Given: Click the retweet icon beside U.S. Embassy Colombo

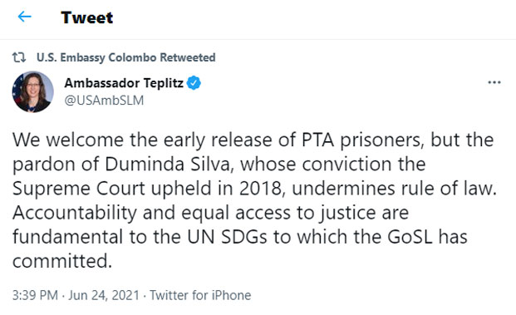Looking at the screenshot, I should click(19, 57).
